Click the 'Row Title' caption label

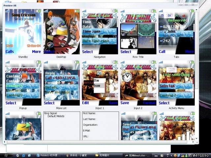[138, 57]
